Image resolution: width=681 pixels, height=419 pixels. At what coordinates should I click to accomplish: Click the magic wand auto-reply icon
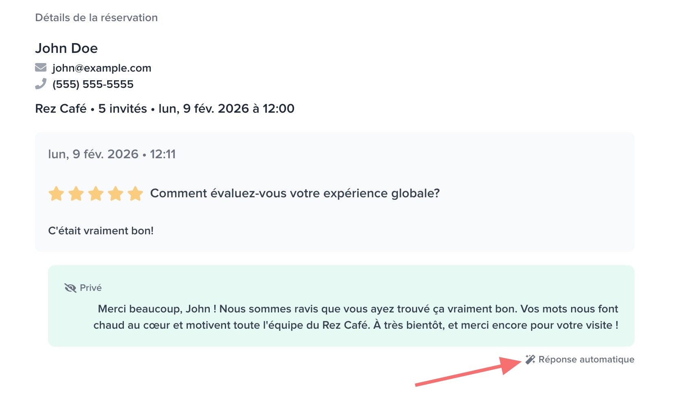[530, 360]
